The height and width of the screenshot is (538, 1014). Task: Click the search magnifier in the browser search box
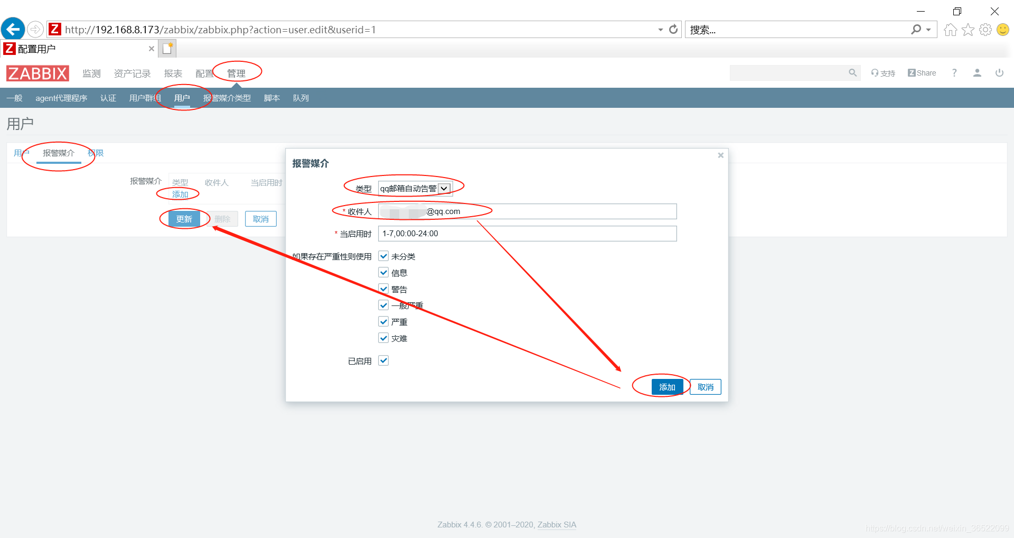point(916,30)
